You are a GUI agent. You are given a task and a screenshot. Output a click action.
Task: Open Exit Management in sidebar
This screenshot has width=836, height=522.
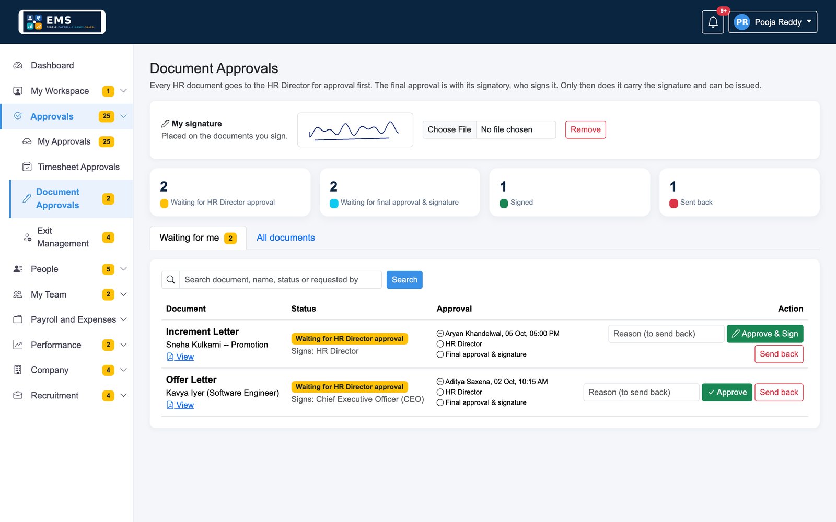[x=72, y=237]
